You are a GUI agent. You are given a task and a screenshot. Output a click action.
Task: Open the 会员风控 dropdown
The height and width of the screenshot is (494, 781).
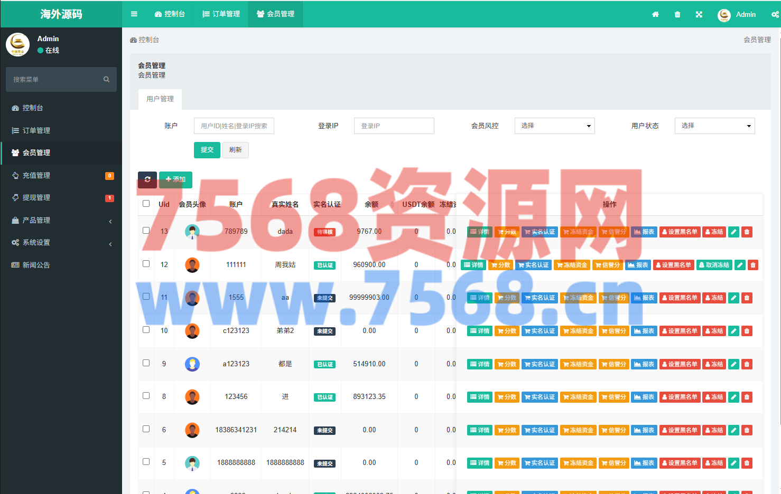tap(554, 126)
